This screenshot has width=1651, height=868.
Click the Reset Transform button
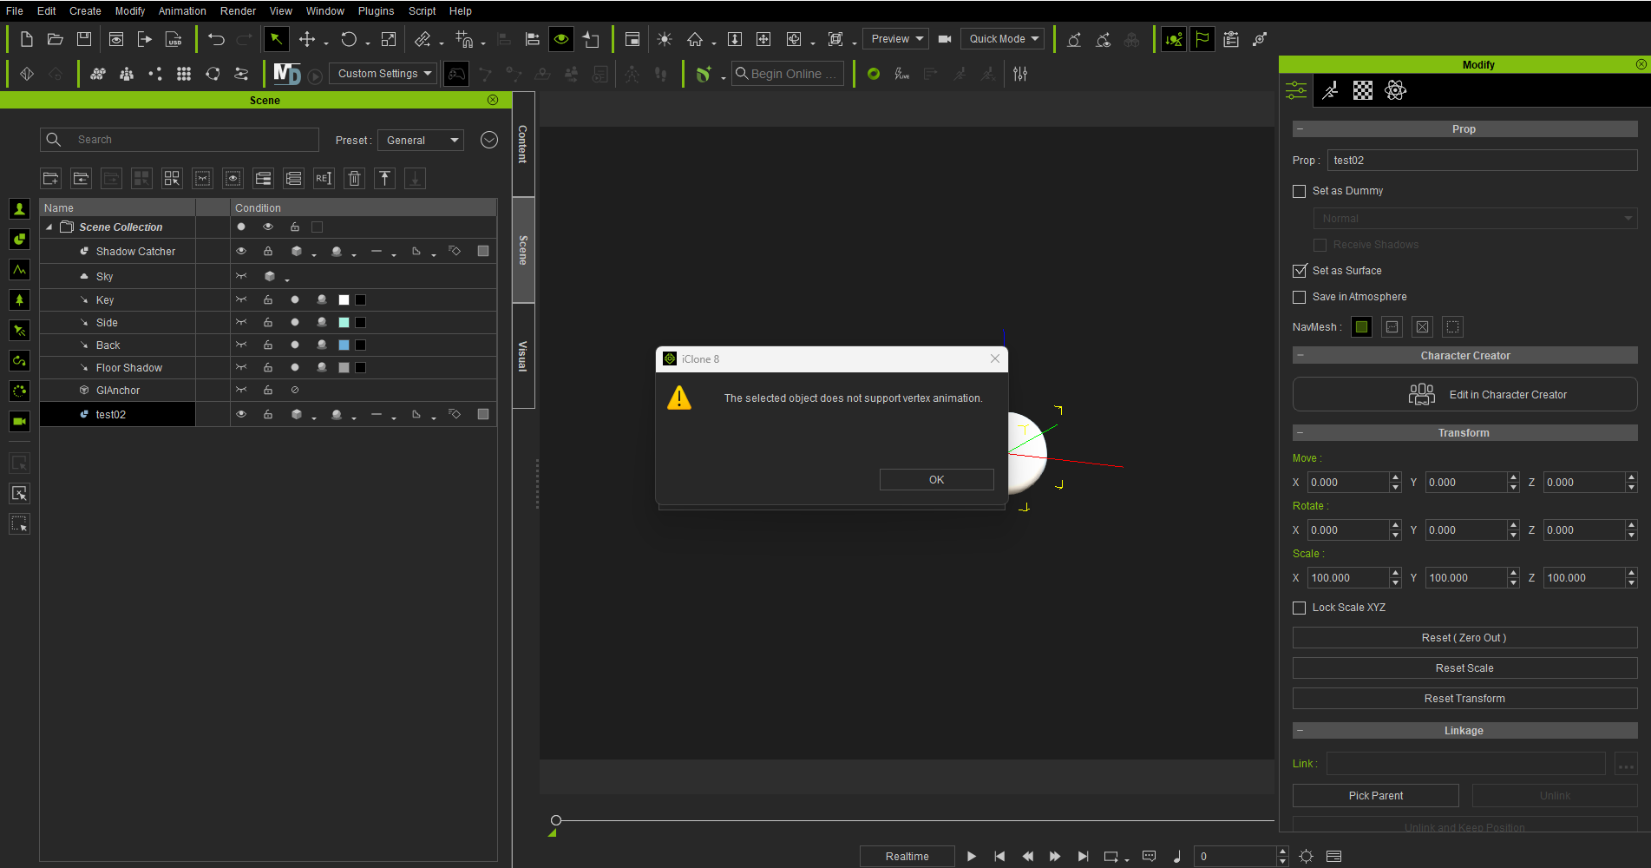pos(1464,699)
